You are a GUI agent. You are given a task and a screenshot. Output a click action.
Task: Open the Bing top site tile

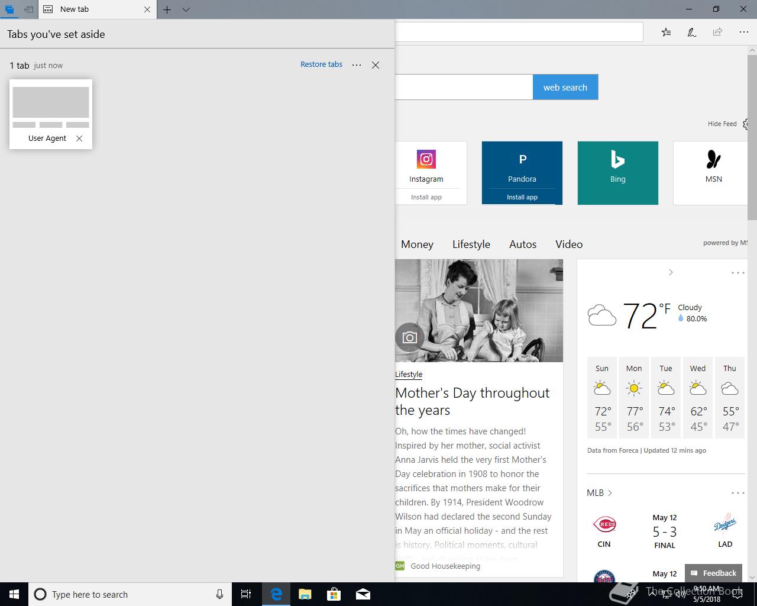pos(618,173)
